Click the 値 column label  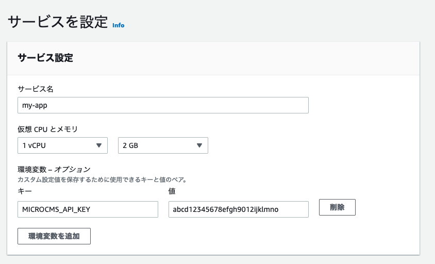click(172, 191)
